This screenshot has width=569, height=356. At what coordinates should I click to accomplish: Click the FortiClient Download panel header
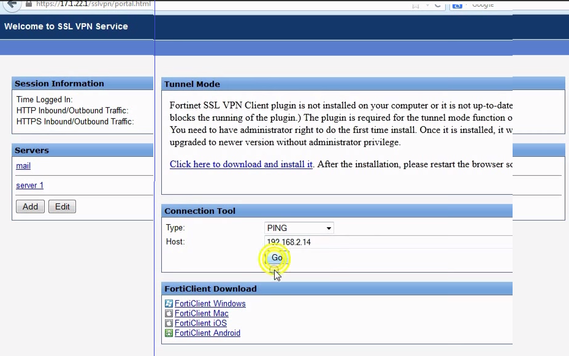click(337, 289)
